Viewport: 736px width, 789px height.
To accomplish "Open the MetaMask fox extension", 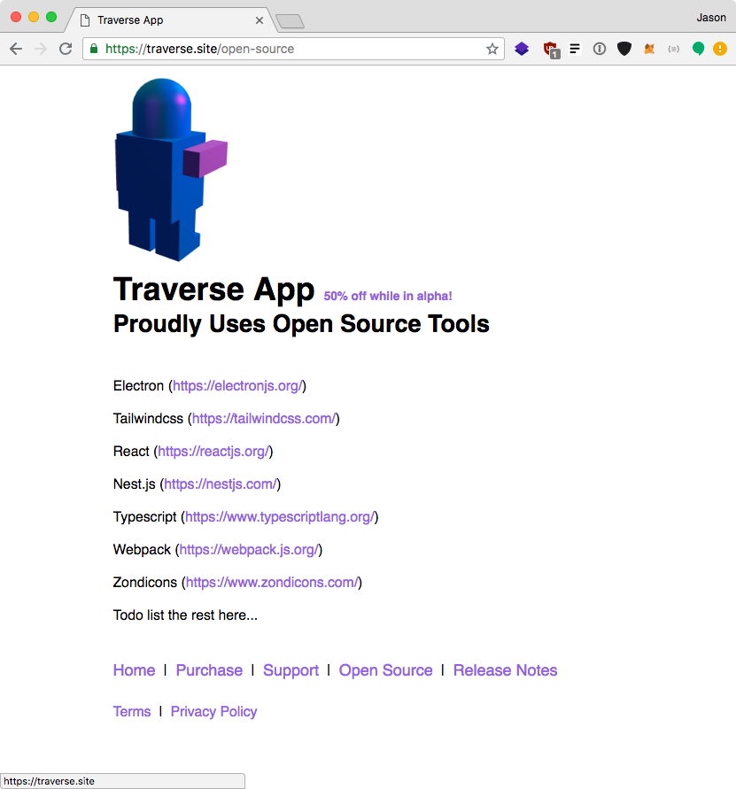I will pyautogui.click(x=649, y=49).
